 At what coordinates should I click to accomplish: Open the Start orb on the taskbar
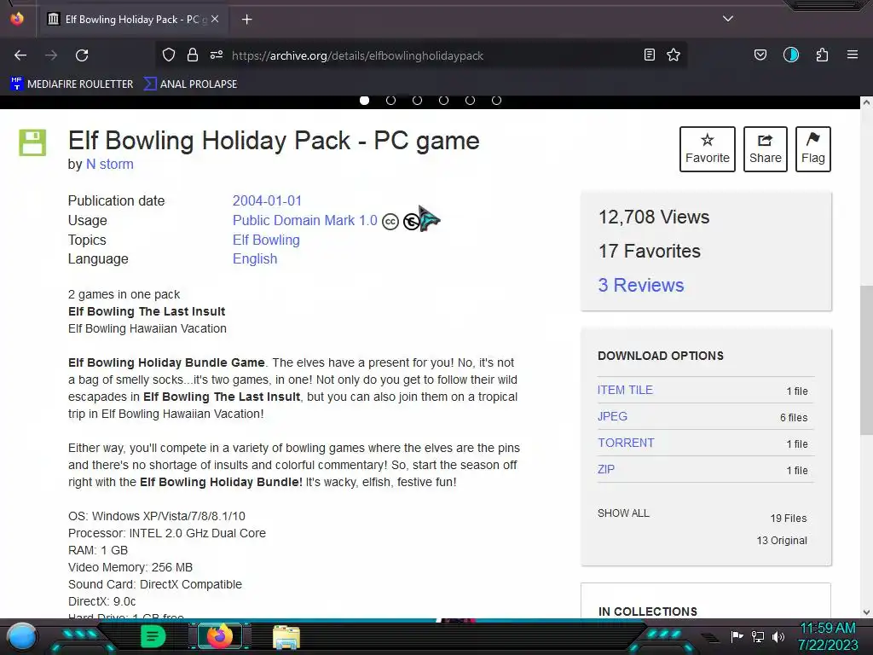pos(23,636)
